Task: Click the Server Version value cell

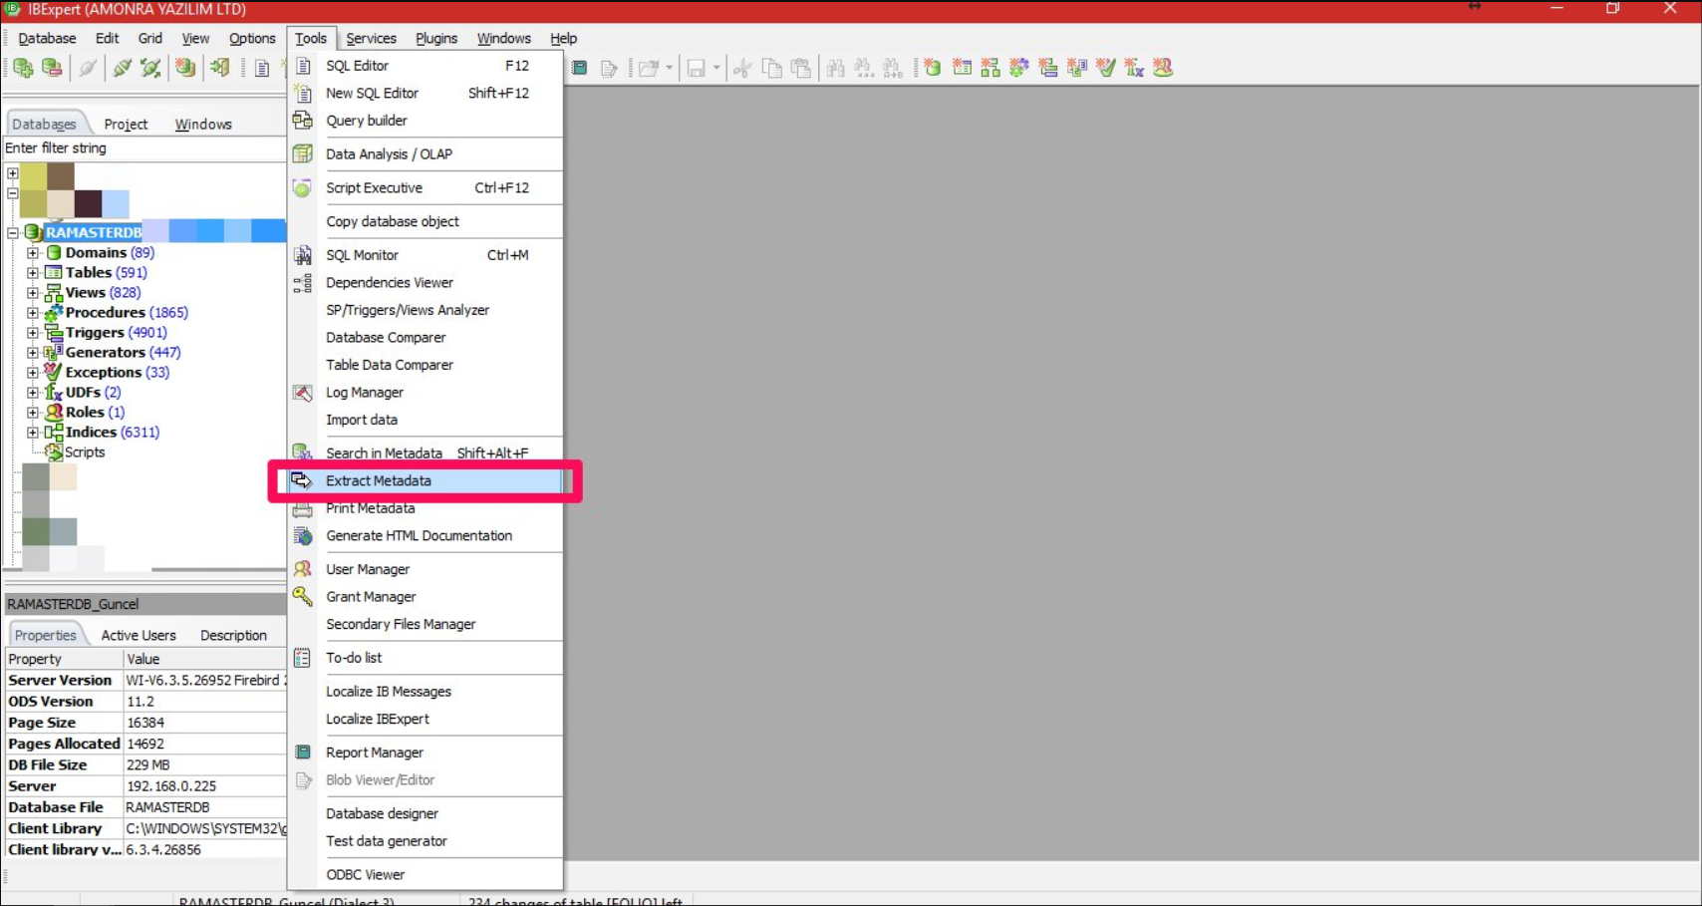Action: tap(205, 680)
